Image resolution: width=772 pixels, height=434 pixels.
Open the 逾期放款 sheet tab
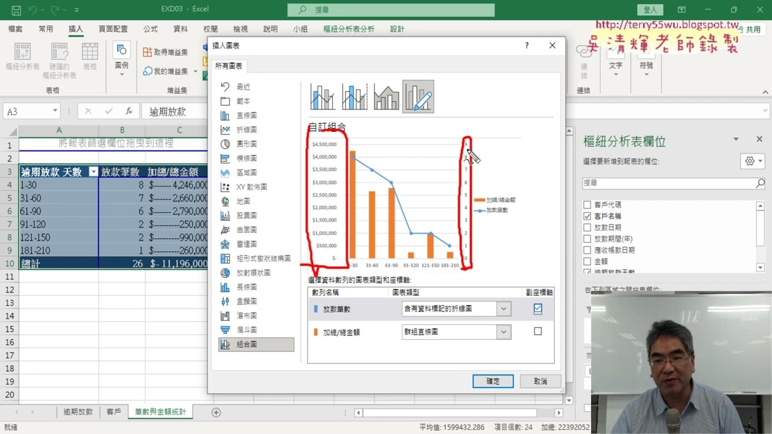tap(78, 412)
